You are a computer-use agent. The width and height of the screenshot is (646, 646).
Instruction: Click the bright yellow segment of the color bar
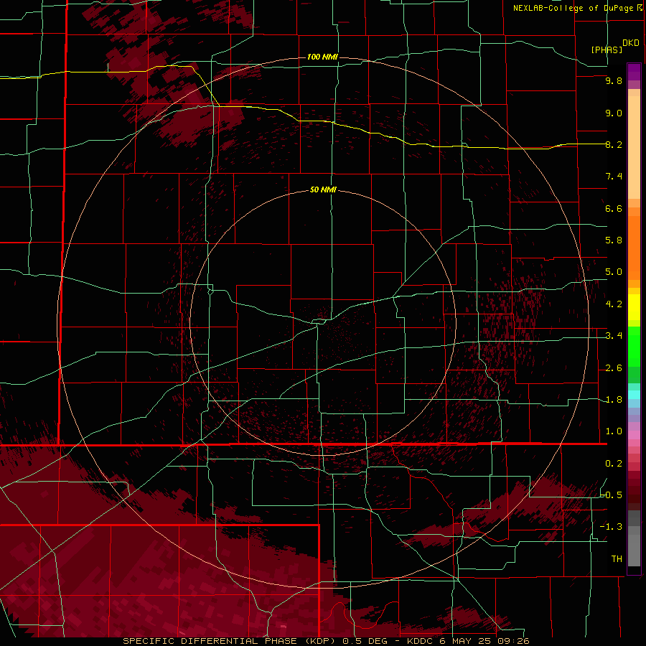pos(634,307)
